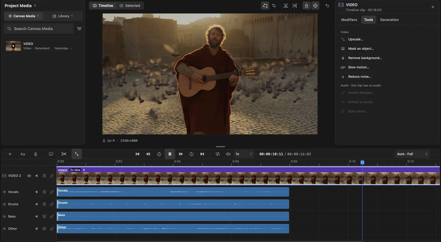Open the comment bubble tool

pos(51,154)
